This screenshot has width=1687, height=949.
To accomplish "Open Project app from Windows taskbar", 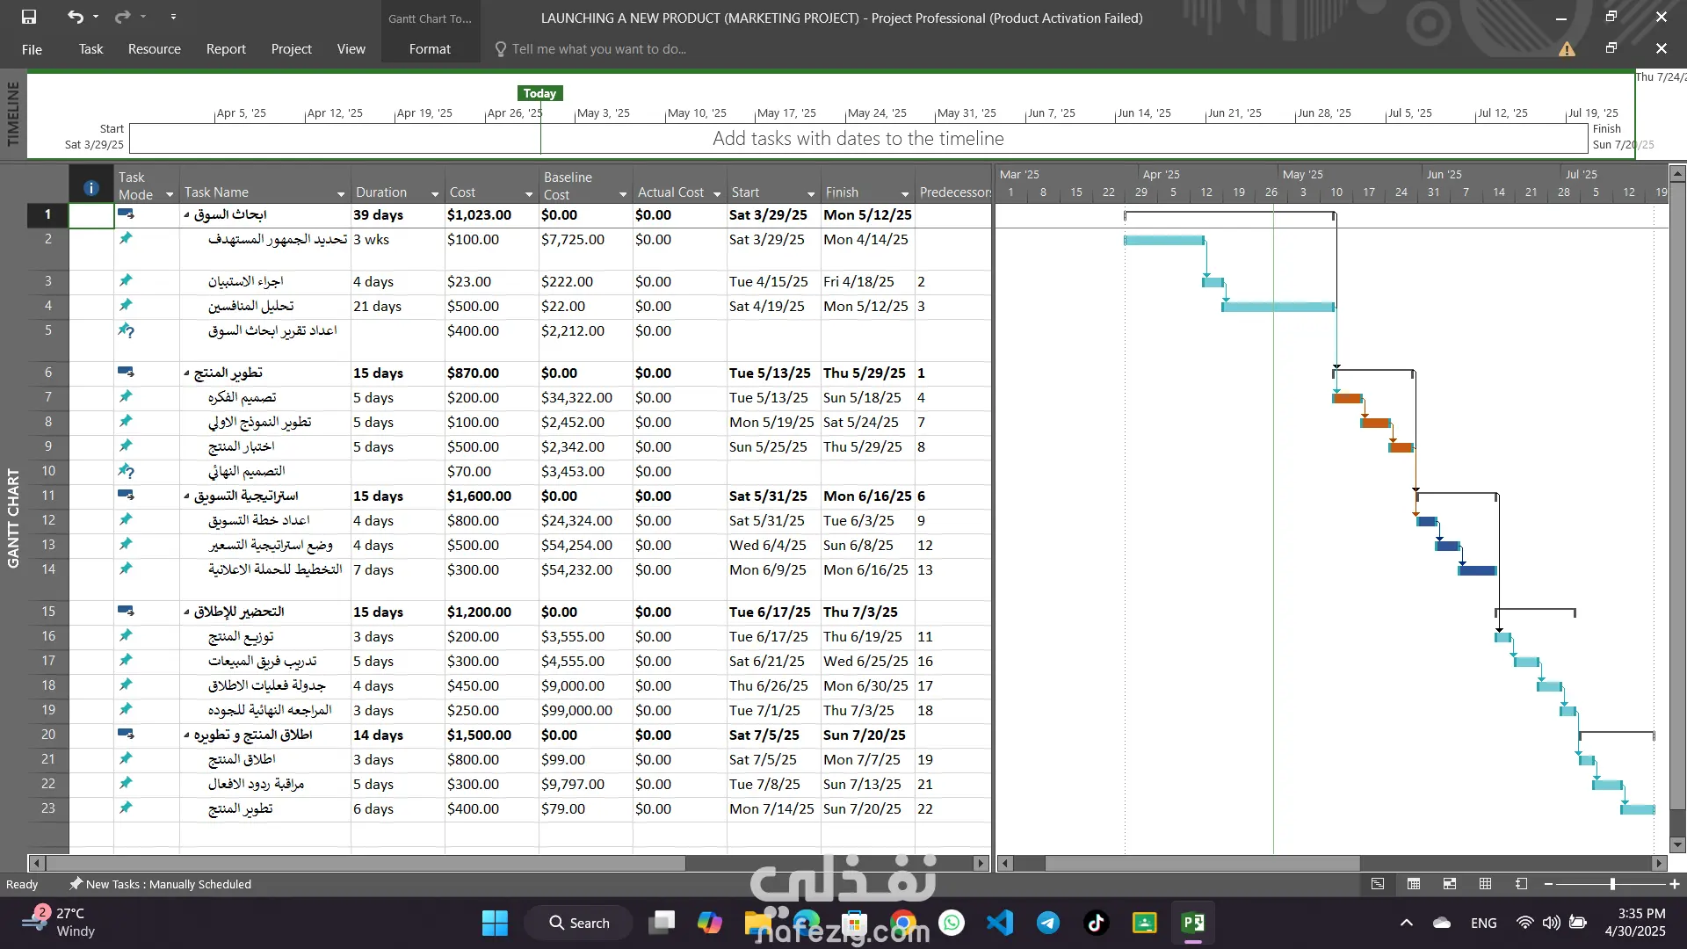I will [x=1192, y=923].
